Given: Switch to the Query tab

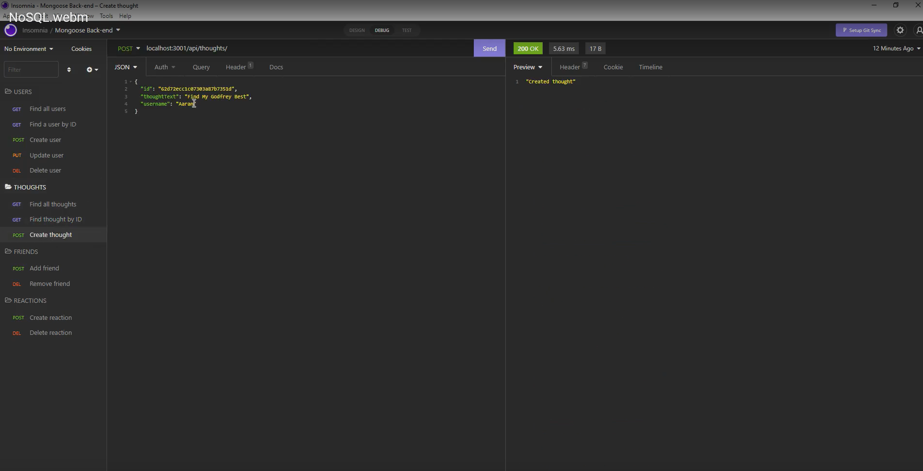Looking at the screenshot, I should click(x=201, y=67).
